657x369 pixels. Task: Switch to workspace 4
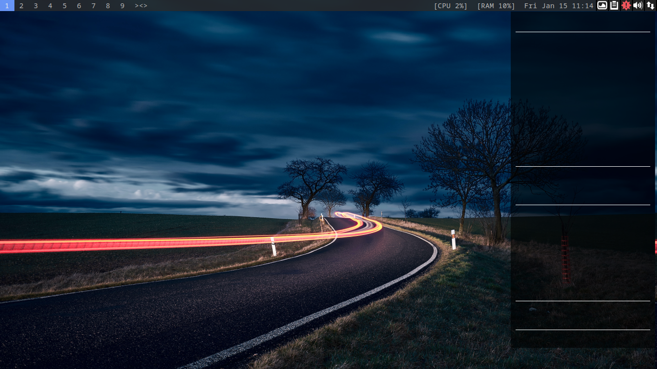(50, 6)
